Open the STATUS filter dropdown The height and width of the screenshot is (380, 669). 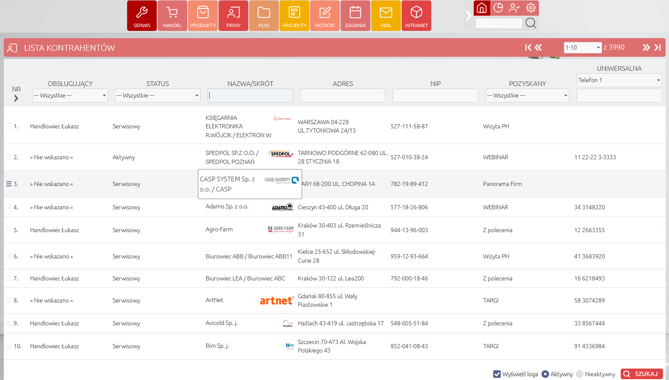click(158, 95)
